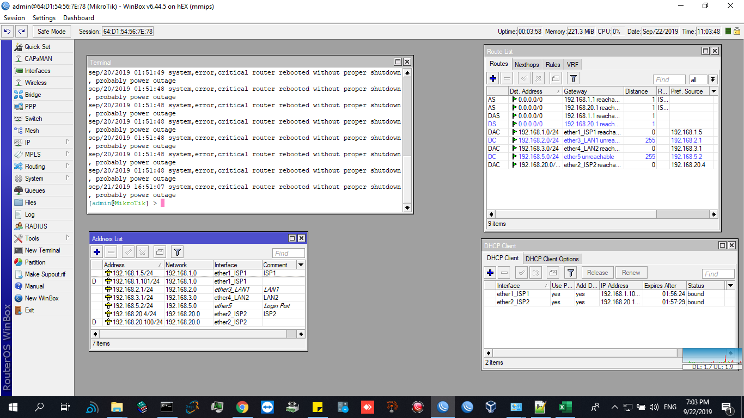Click the enable checkmark in Route List toolbar
Image resolution: width=744 pixels, height=418 pixels.
tap(524, 78)
